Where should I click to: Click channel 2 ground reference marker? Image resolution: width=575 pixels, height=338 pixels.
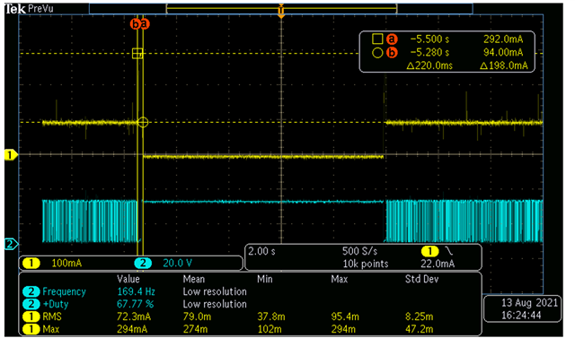click(11, 244)
